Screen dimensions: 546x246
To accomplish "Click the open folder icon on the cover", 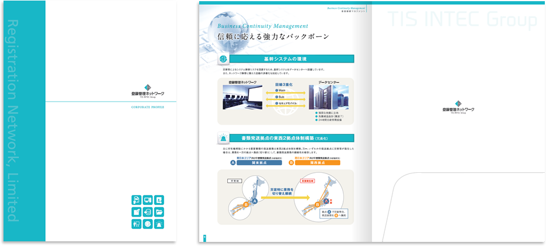I will [159, 212].
